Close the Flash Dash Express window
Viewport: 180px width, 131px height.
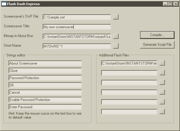tap(176, 4)
